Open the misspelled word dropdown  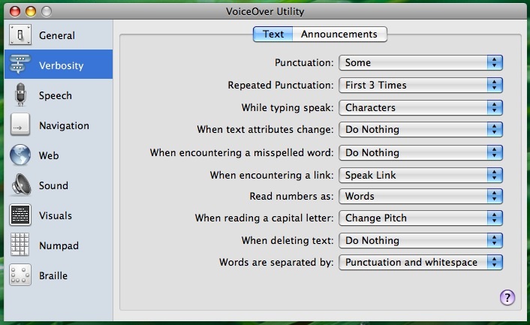[421, 152]
